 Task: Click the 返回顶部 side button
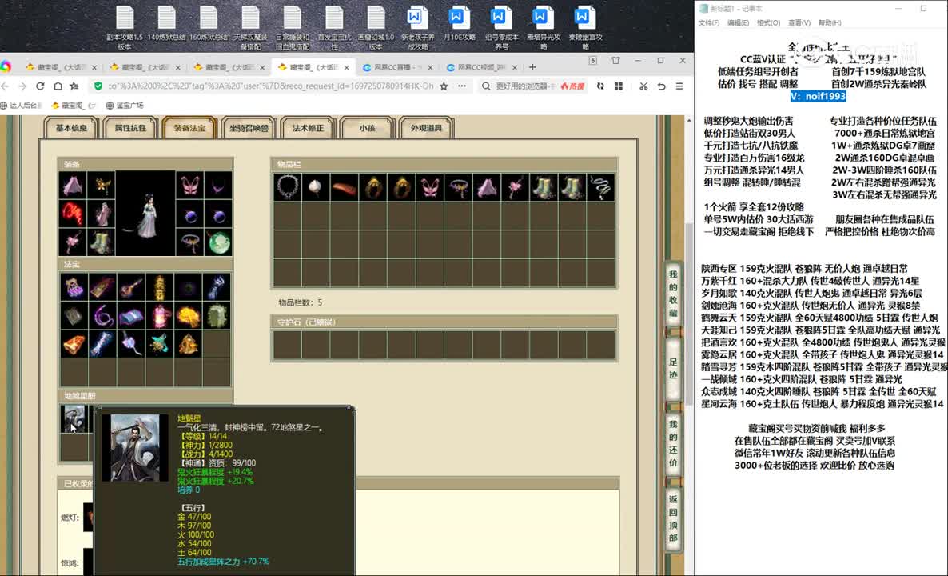tap(673, 518)
